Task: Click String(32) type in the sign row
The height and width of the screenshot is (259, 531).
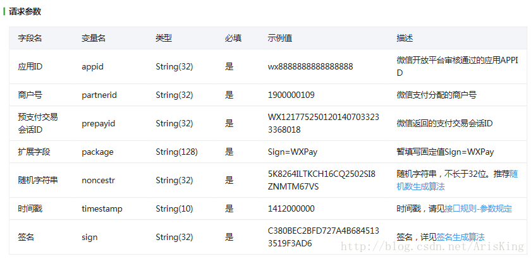Action: coord(174,237)
